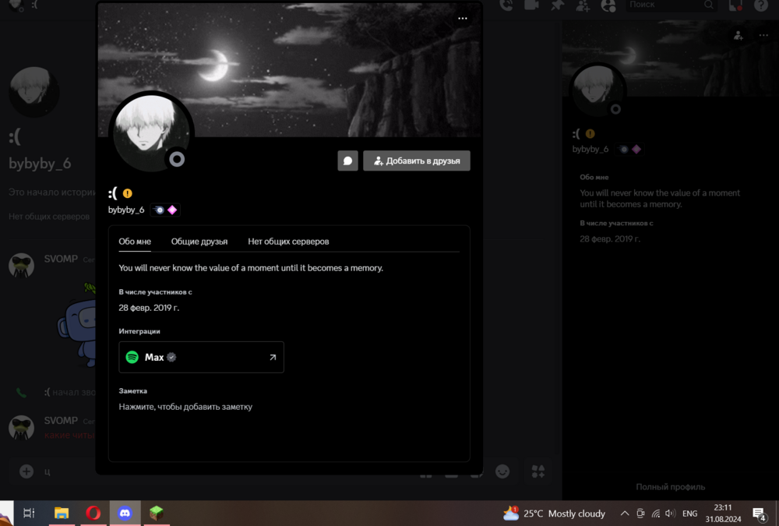Expand the hidden system tray icons chevron
The image size is (779, 526).
(x=625, y=514)
